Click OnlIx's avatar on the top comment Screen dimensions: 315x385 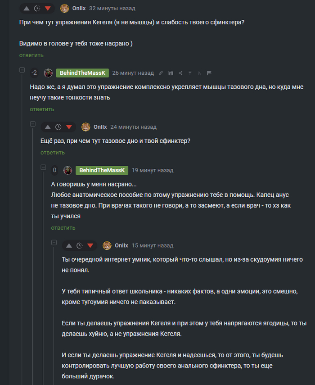pyautogui.click(x=65, y=9)
